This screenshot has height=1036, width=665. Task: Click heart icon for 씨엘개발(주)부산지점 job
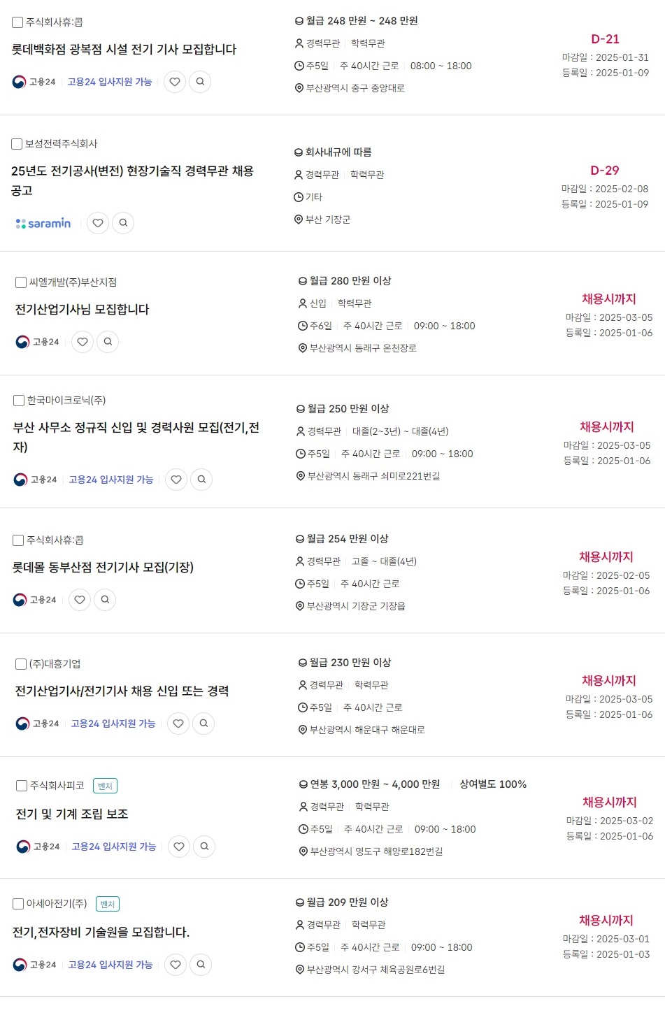(x=83, y=342)
